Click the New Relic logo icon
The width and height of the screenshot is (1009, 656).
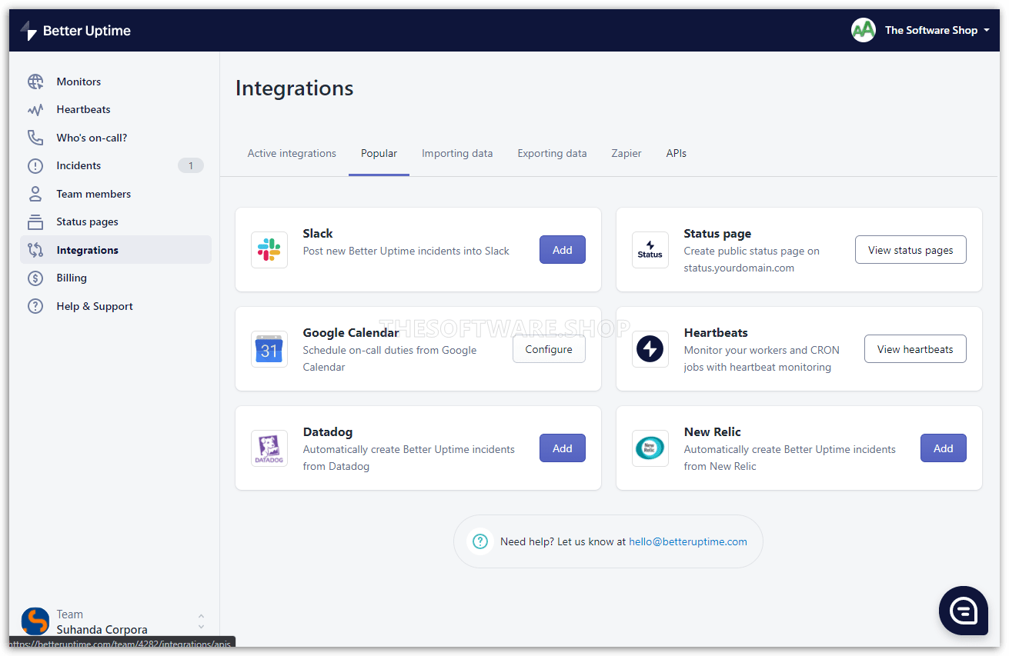pos(650,448)
